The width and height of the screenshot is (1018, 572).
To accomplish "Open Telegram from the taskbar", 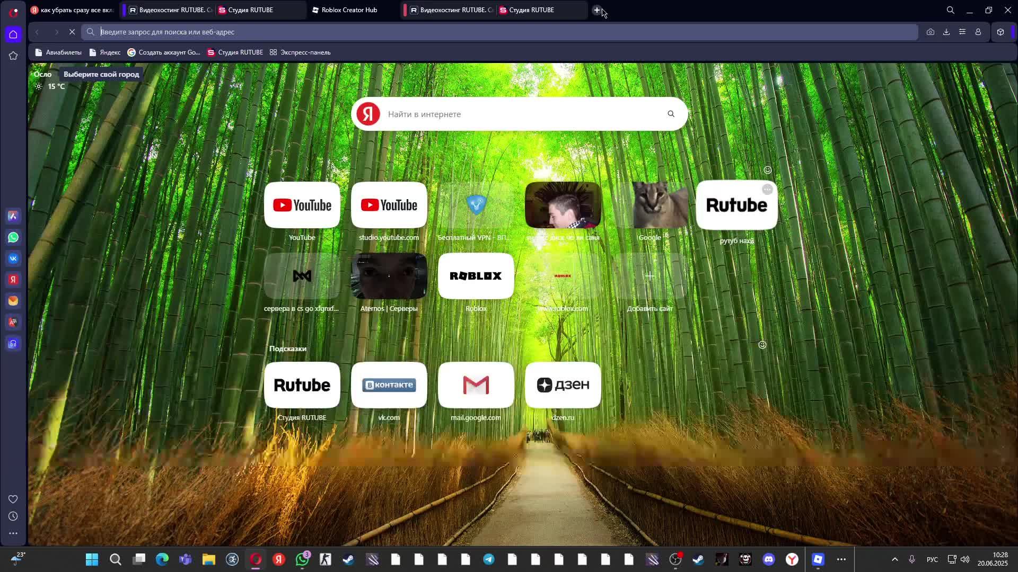I will [x=489, y=559].
